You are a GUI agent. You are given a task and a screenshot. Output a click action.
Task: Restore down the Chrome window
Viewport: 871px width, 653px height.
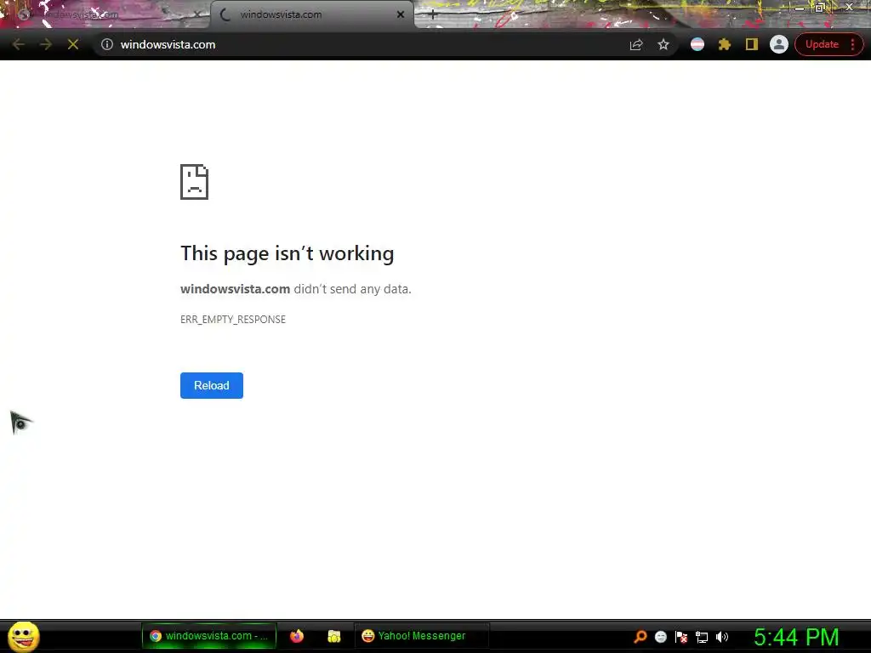pyautogui.click(x=820, y=8)
